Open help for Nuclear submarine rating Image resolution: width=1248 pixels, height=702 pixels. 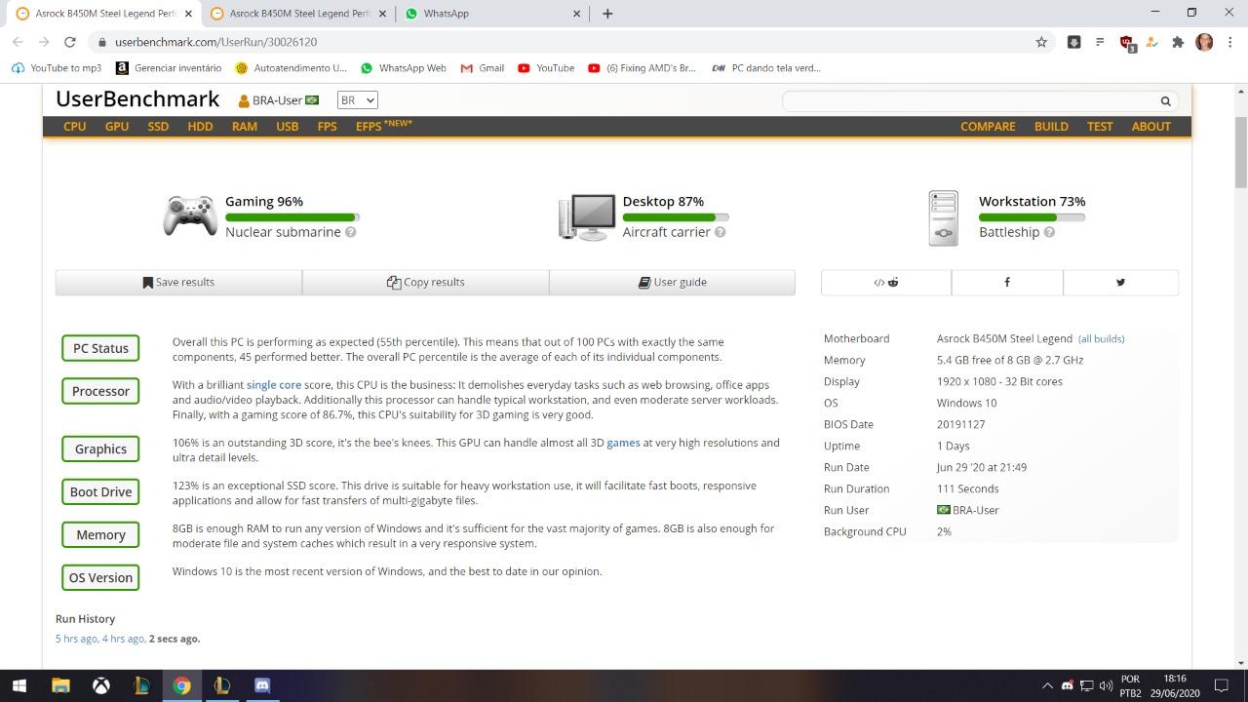(351, 232)
